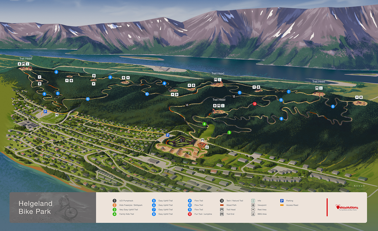
Task: Click the 'Family Kids Trail' legend text
Action: pyautogui.click(x=126, y=214)
